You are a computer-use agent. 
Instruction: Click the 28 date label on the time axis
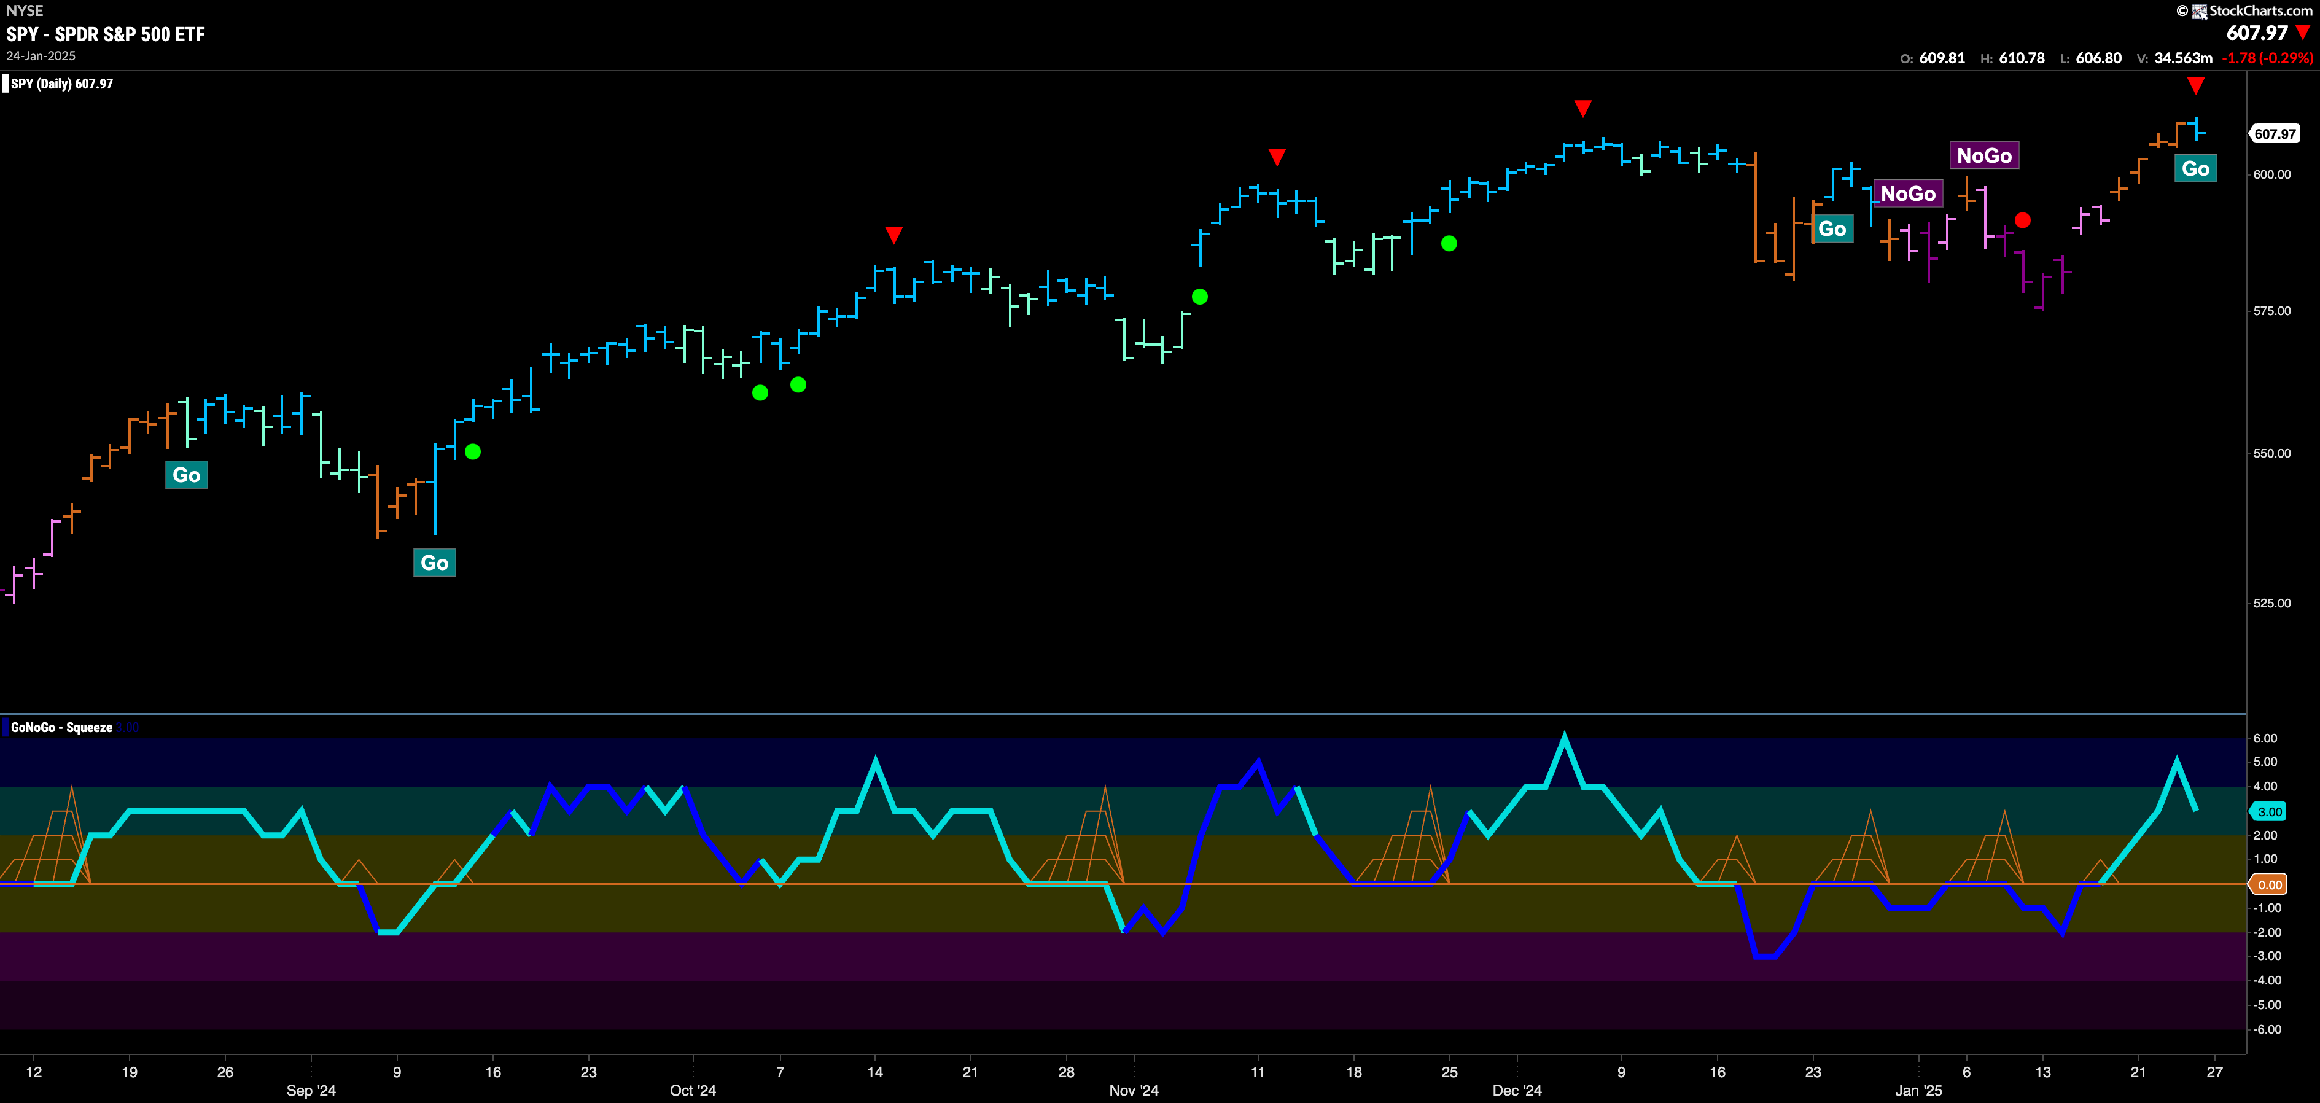(x=1066, y=1072)
